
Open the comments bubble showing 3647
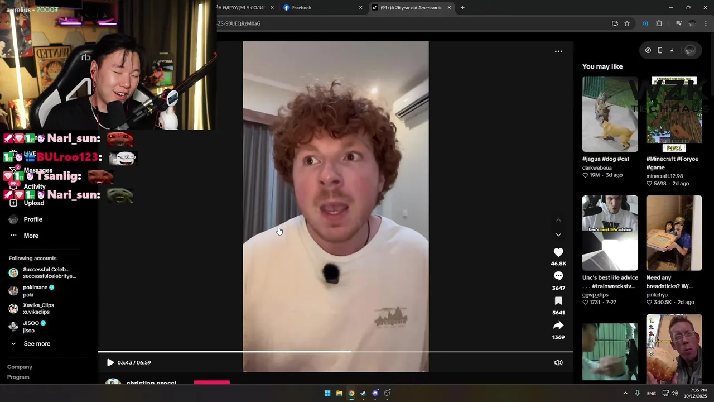pyautogui.click(x=558, y=276)
